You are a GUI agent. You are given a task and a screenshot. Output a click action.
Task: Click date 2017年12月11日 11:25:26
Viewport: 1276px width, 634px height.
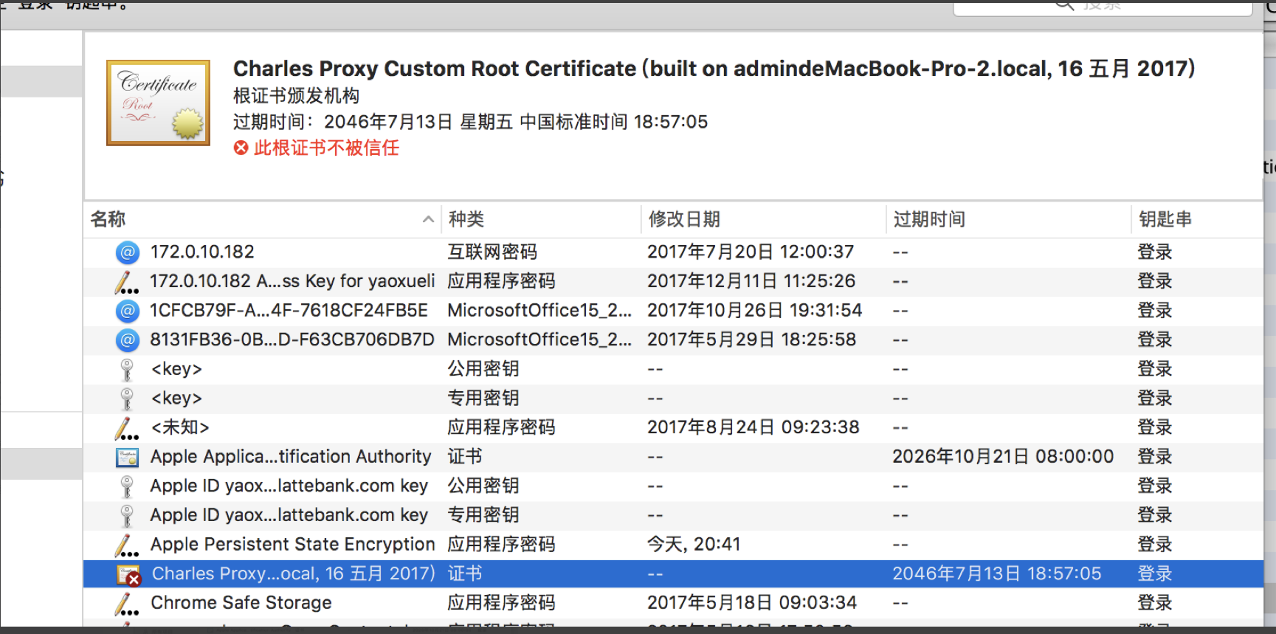pyautogui.click(x=751, y=281)
